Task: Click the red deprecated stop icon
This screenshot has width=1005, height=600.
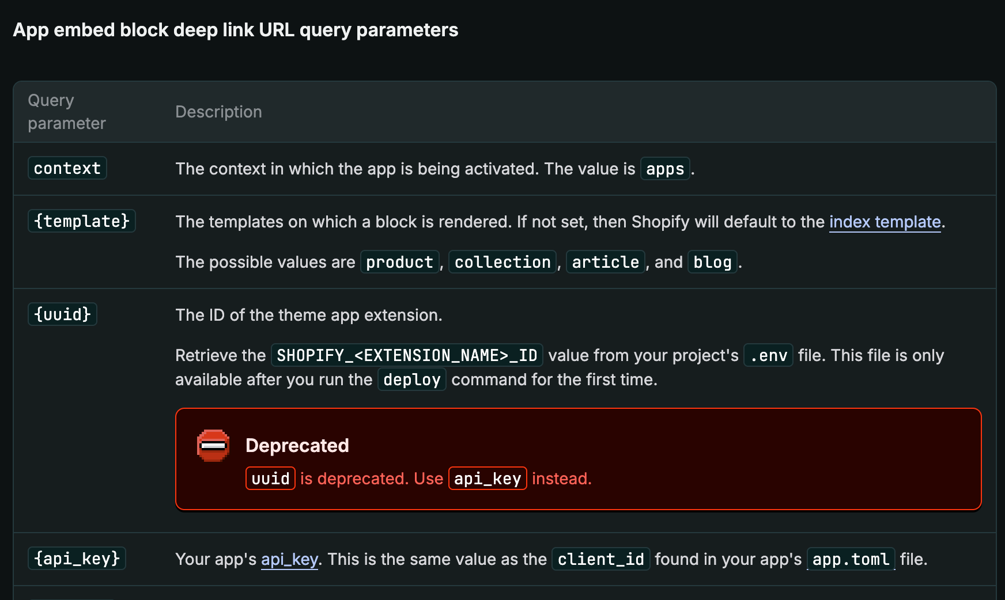Action: [213, 446]
